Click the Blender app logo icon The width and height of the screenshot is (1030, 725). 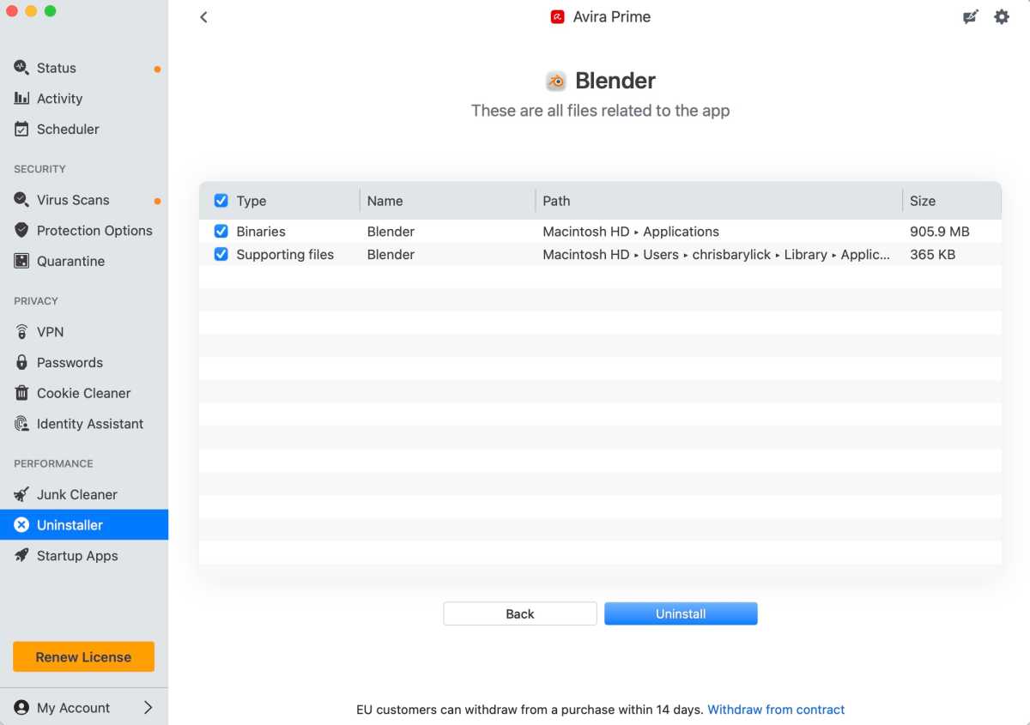tap(556, 81)
